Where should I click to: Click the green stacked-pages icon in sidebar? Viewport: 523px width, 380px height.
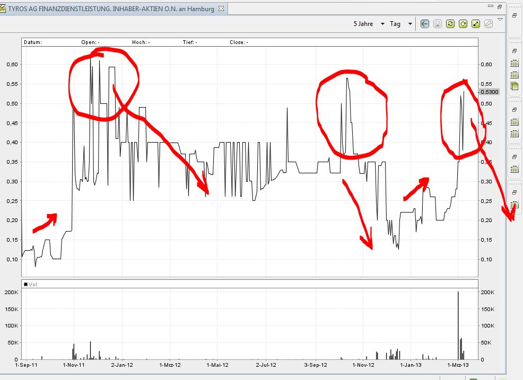[x=515, y=86]
